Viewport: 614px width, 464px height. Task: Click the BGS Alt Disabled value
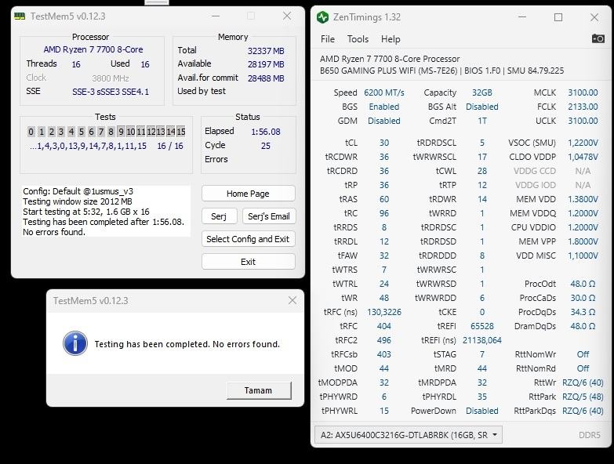tap(481, 107)
